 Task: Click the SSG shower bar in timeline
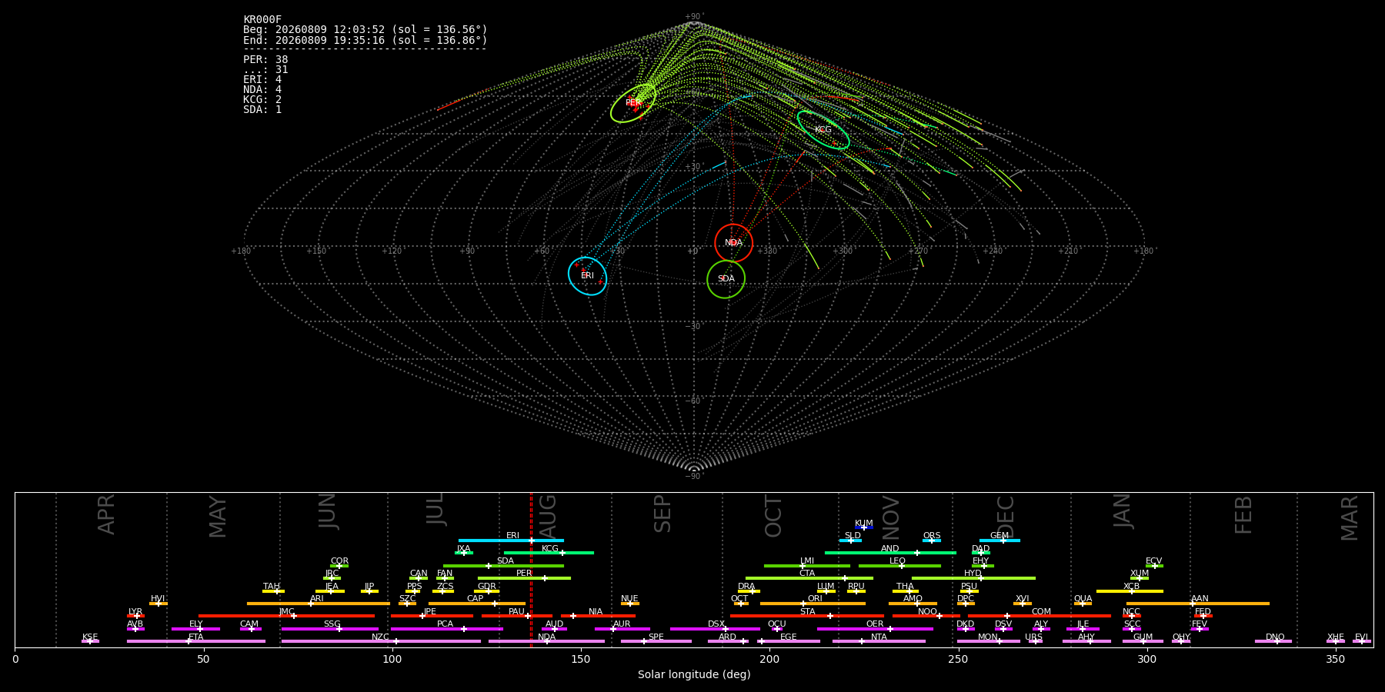coord(330,629)
